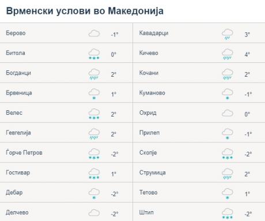Image resolution: width=265 pixels, height=221 pixels.
Task: Click the snowflake icon beside Куманово
Action: [228, 94]
